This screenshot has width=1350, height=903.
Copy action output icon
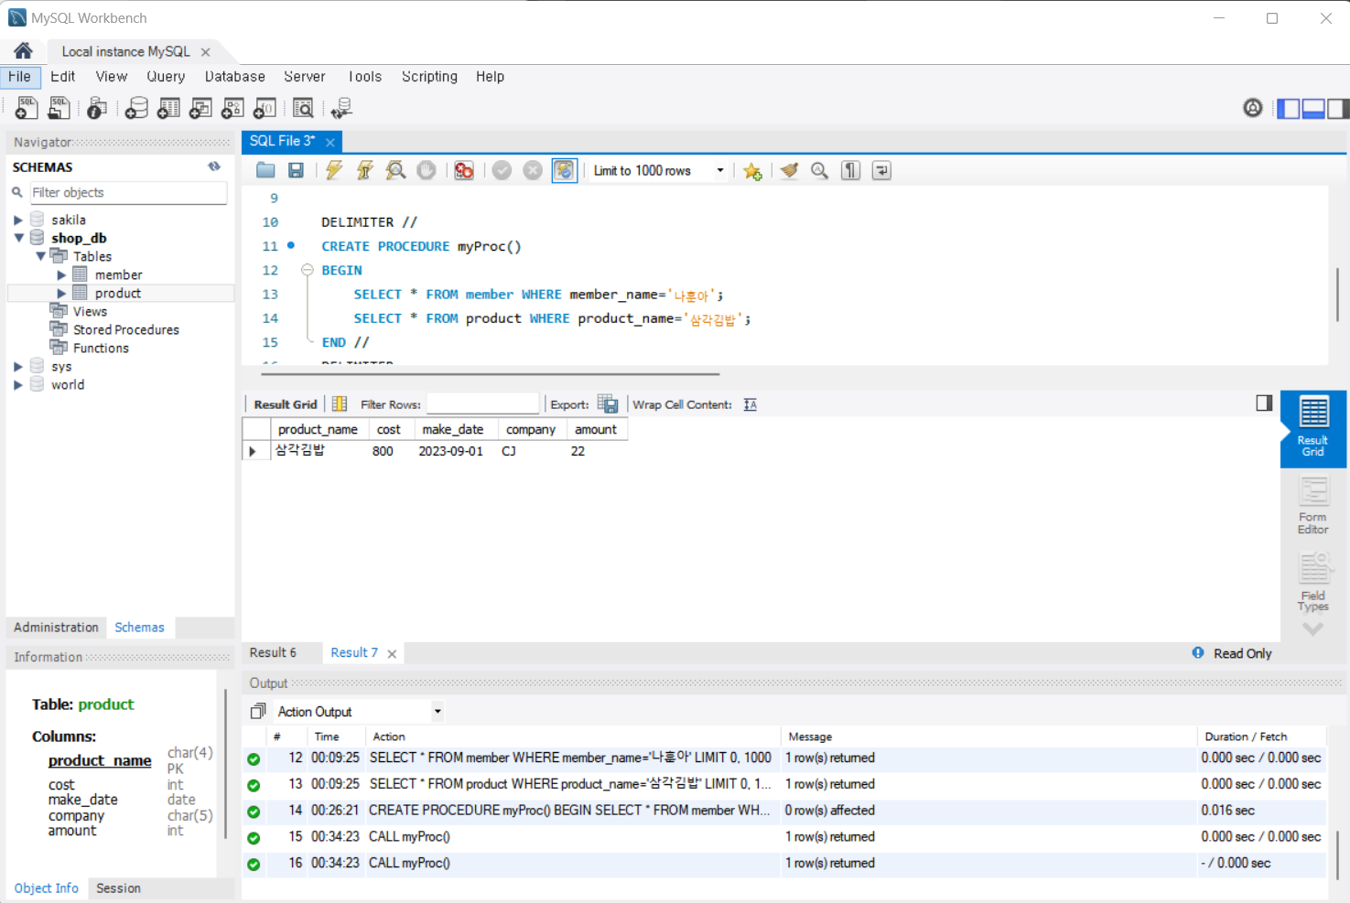pyautogui.click(x=258, y=711)
